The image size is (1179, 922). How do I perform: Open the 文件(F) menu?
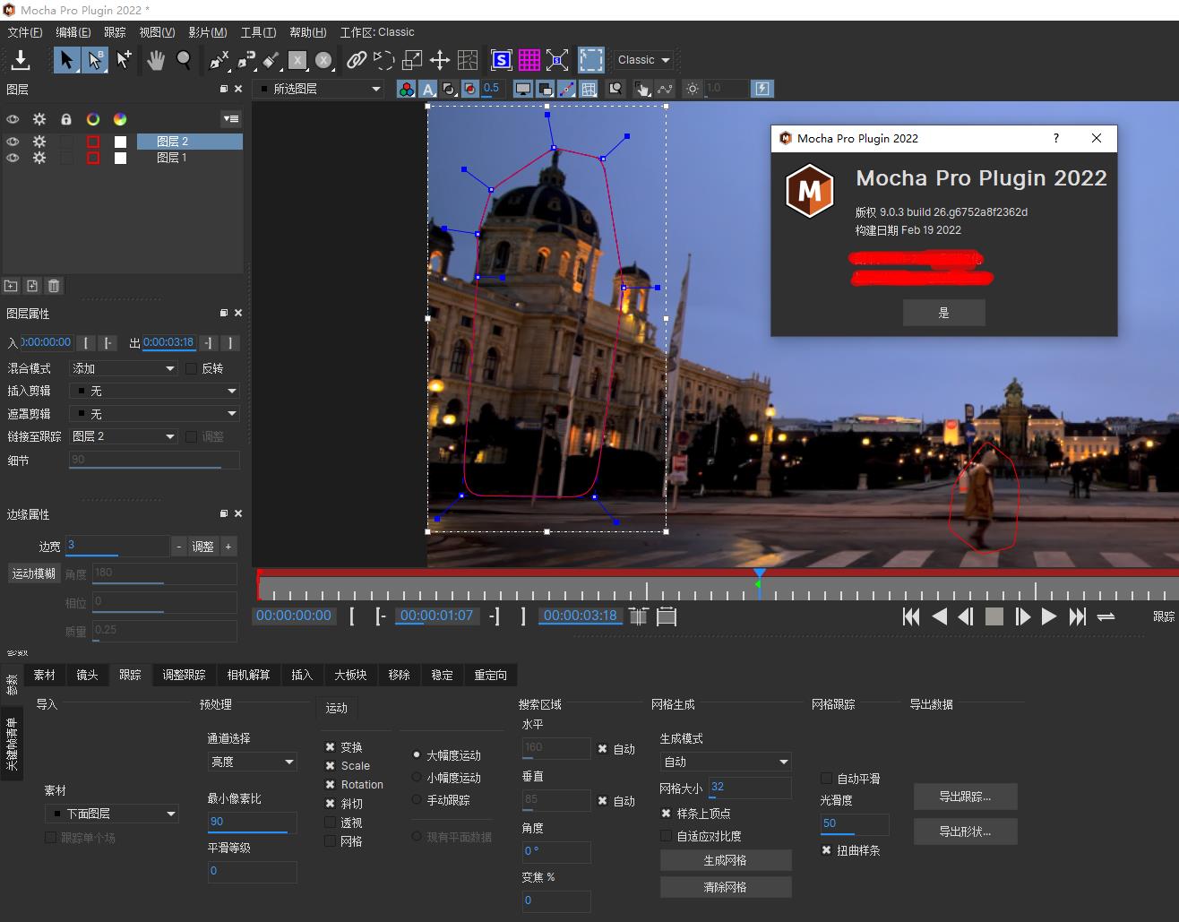pyautogui.click(x=25, y=32)
